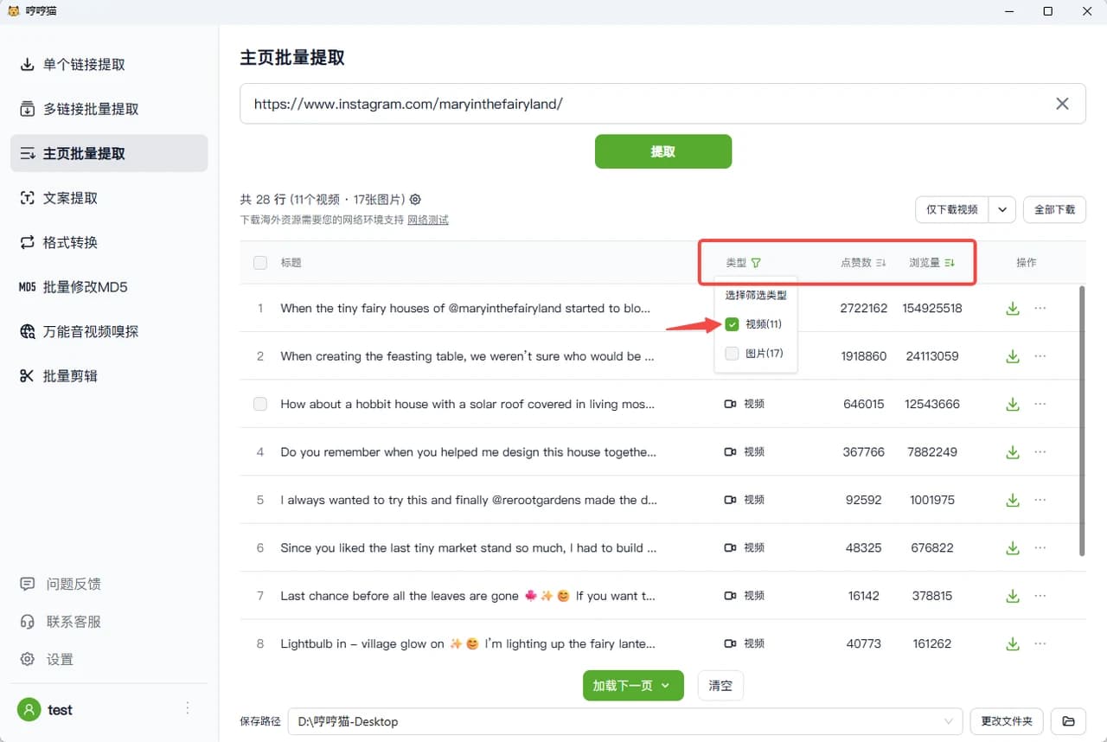Open the 保存路径 dropdown
This screenshot has width=1107, height=742.
coord(950,721)
